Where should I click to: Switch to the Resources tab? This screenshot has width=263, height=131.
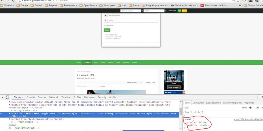coord(89,97)
